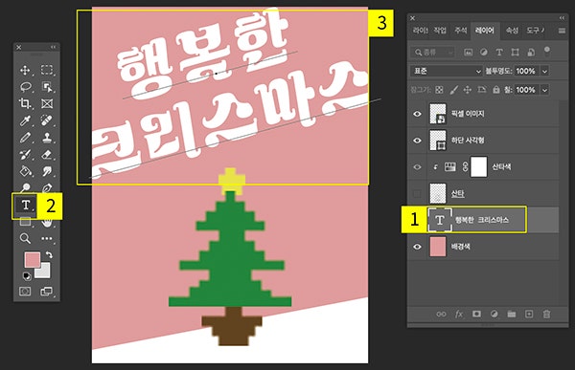This screenshot has height=370, width=575.
Task: Toggle the type layers filter
Action: 499,53
